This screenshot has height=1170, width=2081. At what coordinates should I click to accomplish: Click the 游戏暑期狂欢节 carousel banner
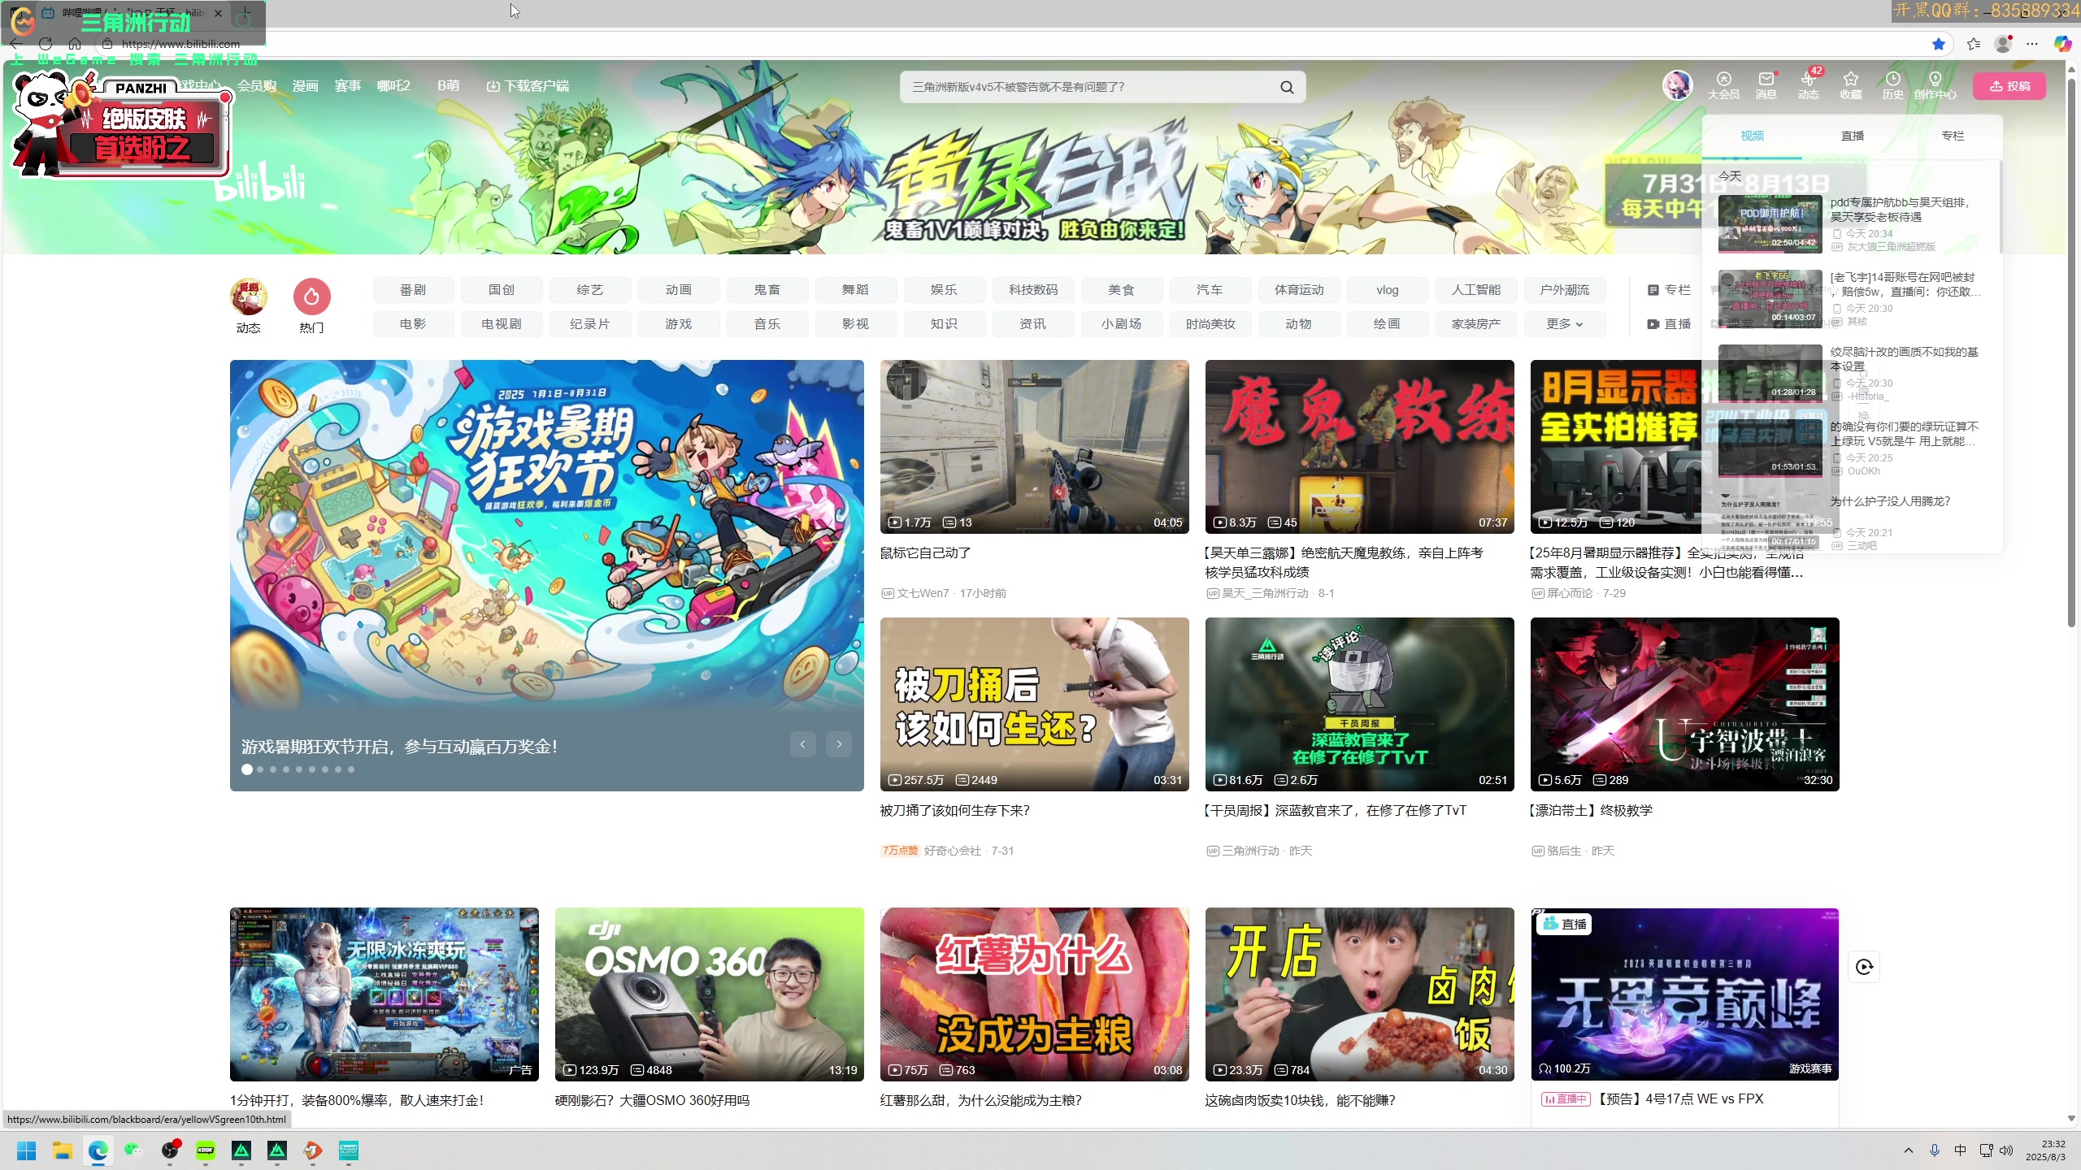tap(546, 575)
